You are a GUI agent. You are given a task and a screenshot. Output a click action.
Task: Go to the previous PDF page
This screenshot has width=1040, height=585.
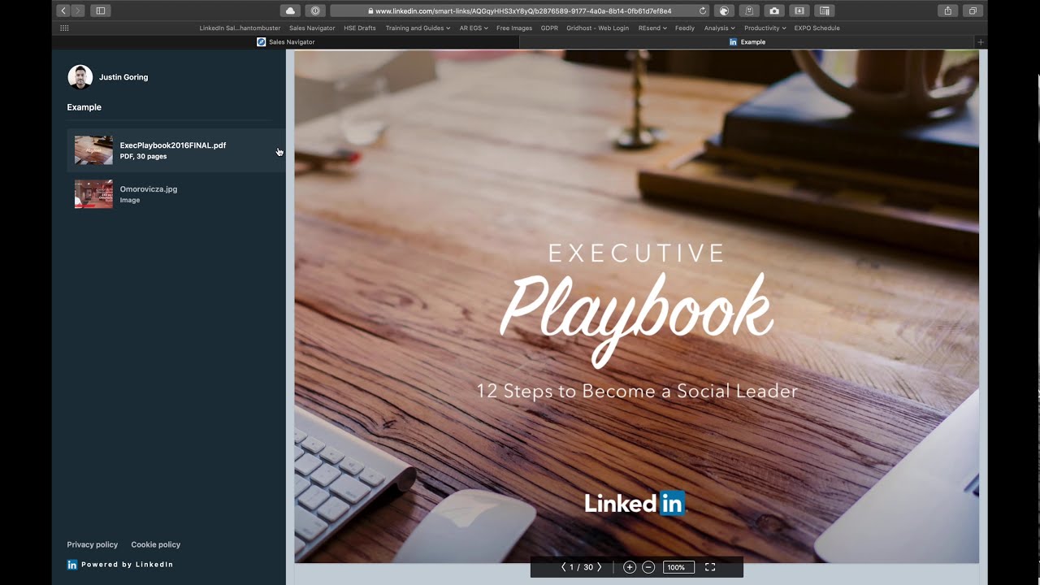click(564, 567)
